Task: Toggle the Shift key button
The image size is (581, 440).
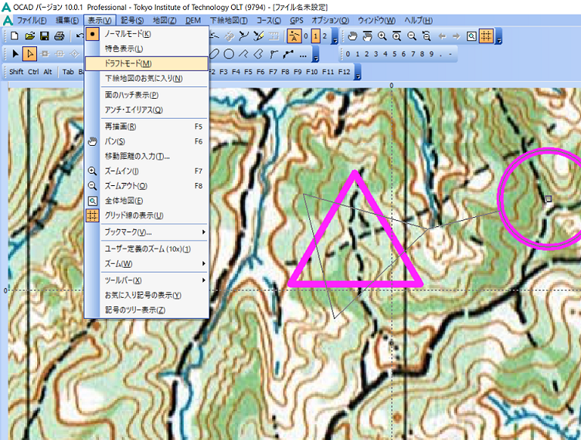Action: coord(16,72)
